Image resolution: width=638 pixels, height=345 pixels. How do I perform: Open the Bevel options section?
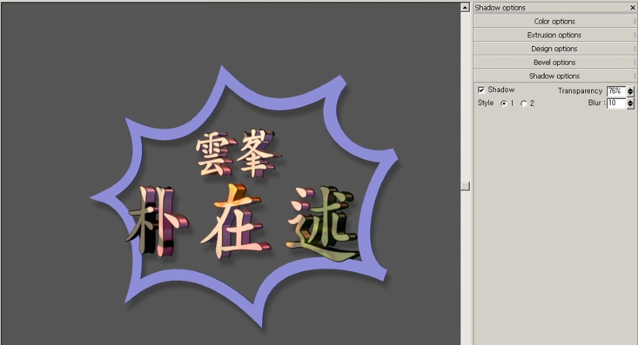coord(555,62)
